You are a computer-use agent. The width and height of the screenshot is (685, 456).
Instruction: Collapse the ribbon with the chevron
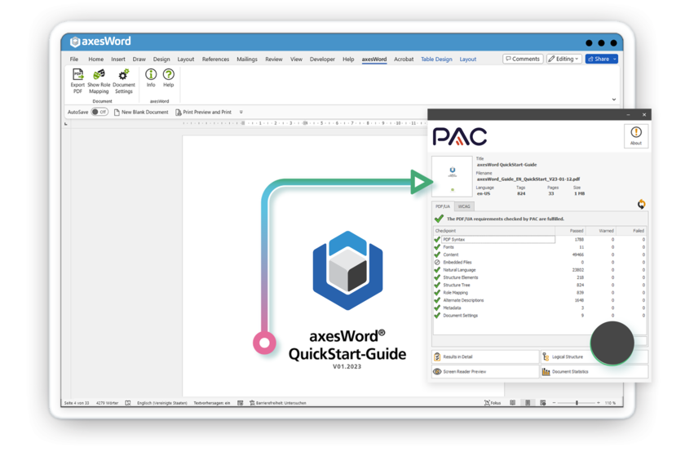coord(614,100)
